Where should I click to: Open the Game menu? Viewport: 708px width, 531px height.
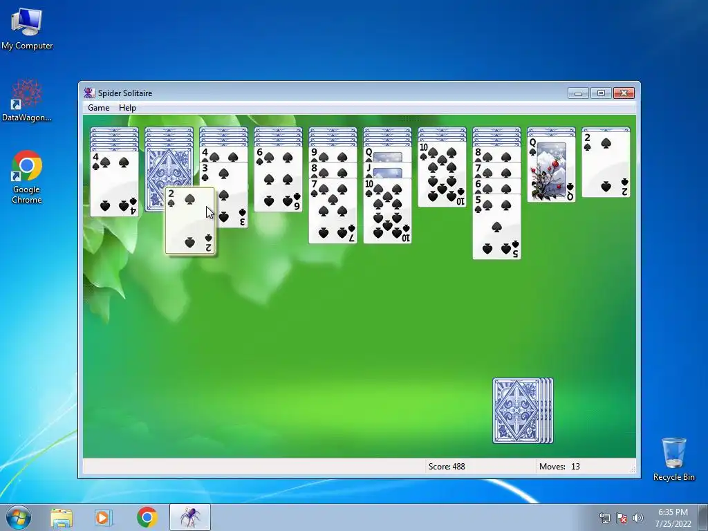(98, 107)
